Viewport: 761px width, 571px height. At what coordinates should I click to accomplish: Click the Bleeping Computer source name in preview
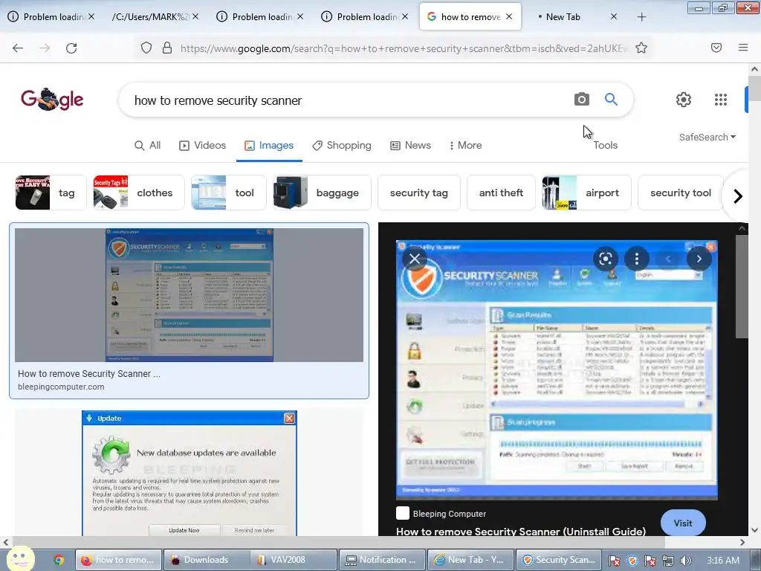tap(450, 514)
